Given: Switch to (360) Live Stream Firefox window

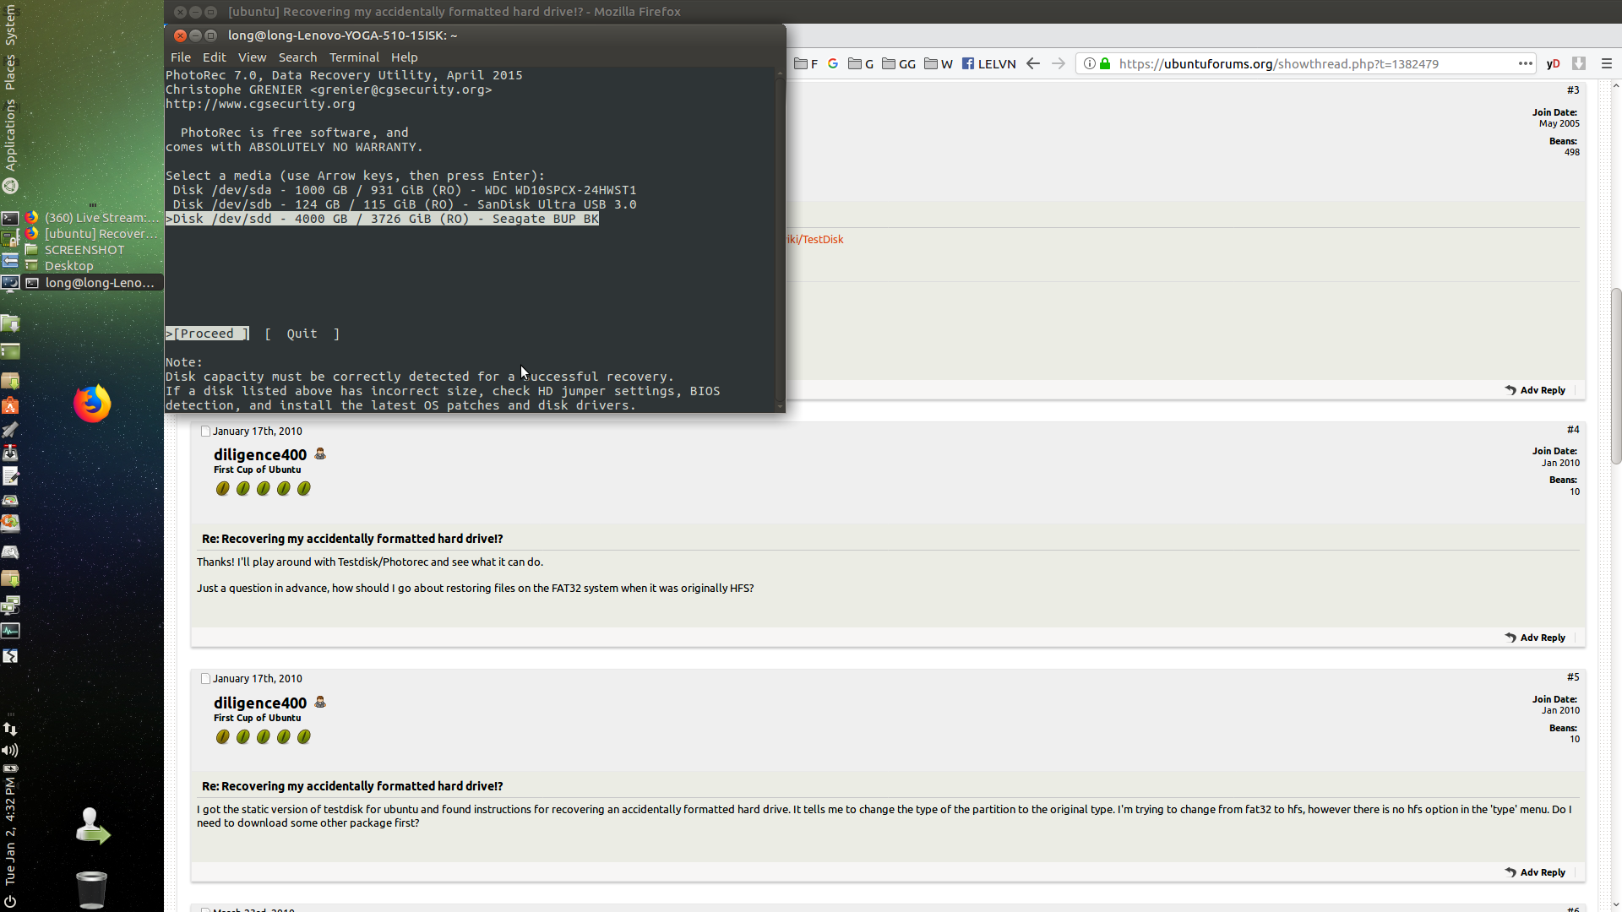Looking at the screenshot, I should [x=92, y=218].
